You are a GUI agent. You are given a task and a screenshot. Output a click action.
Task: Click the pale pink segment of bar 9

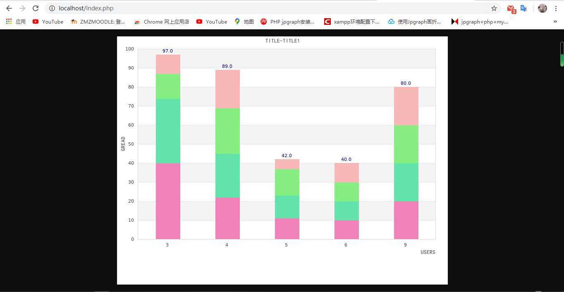(406, 106)
